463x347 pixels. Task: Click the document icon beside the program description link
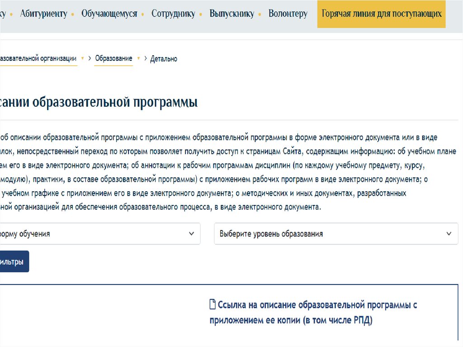213,304
